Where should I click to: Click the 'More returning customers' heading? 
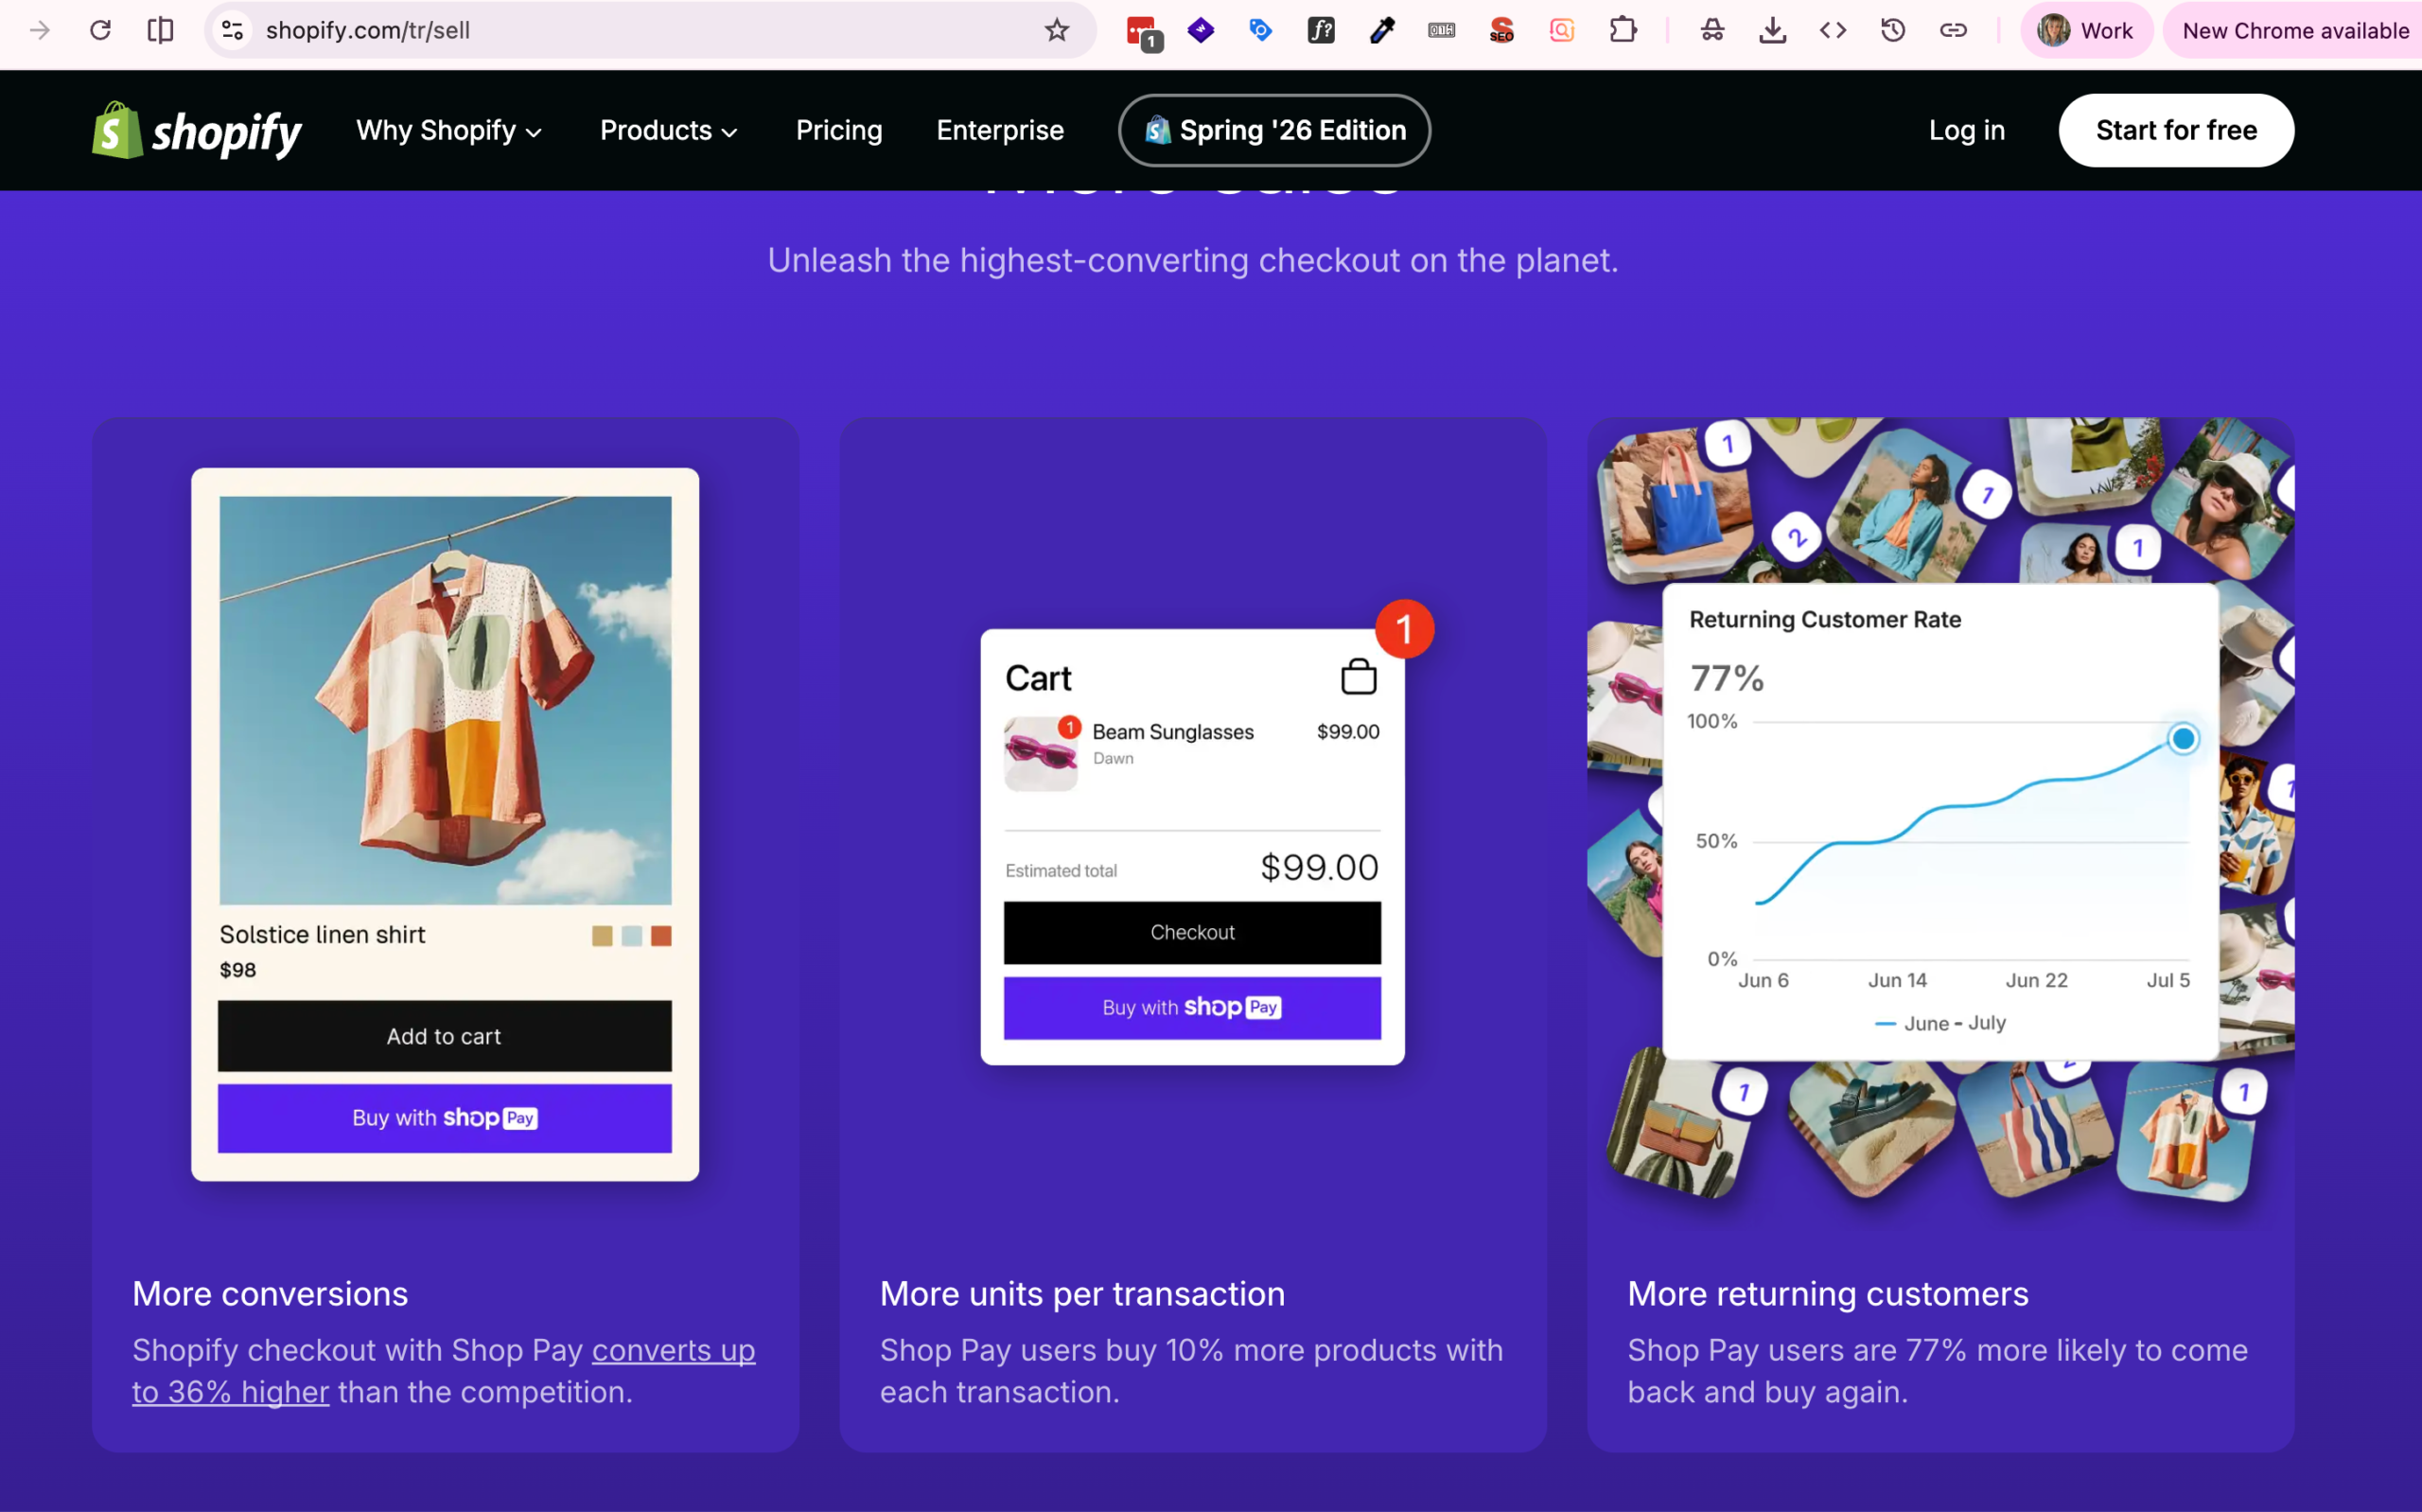tap(1828, 1294)
